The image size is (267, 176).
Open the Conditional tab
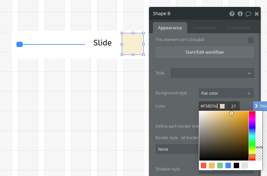click(204, 28)
